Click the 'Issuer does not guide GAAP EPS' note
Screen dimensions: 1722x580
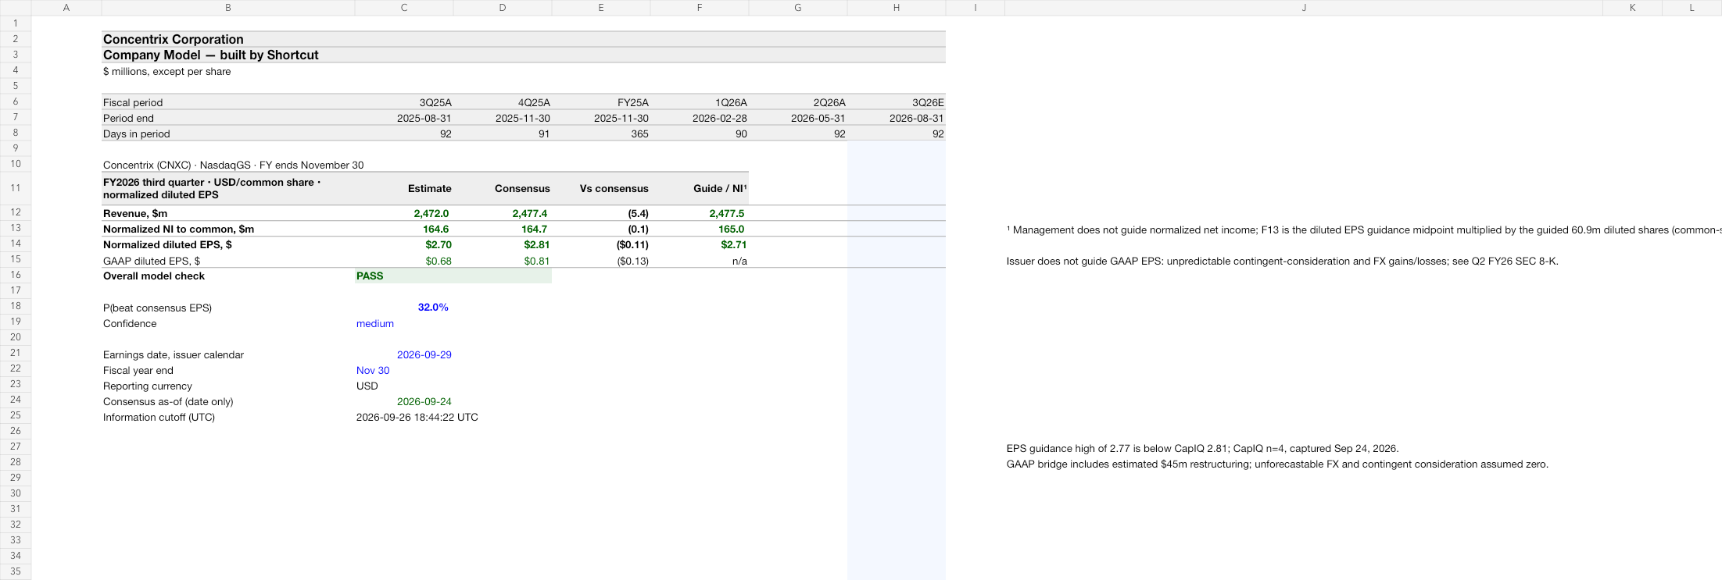[x=1282, y=261]
